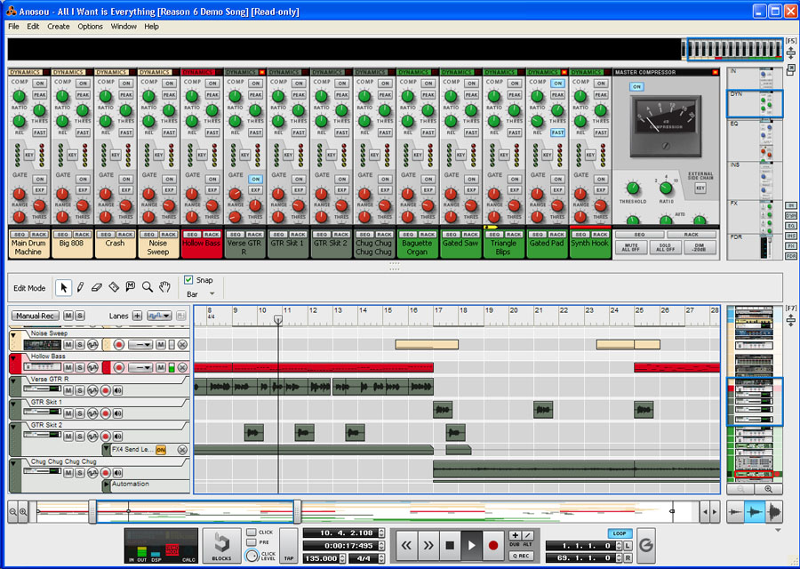Viewport: 800px width, 569px height.
Task: Open the Create menu
Action: (x=59, y=27)
